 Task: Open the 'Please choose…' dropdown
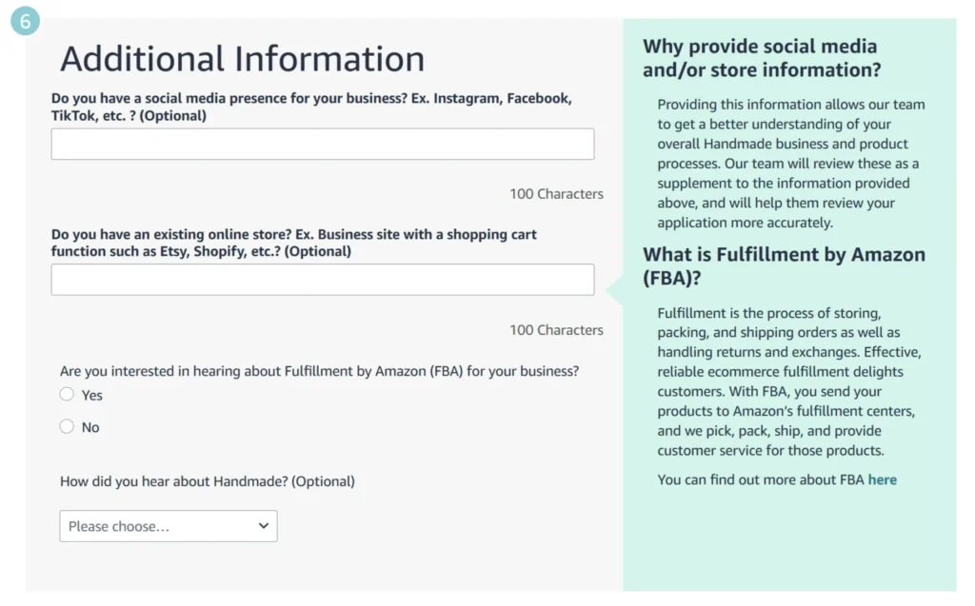(168, 526)
